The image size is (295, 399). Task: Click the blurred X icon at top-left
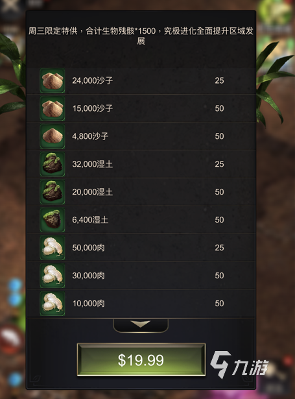pos(10,6)
